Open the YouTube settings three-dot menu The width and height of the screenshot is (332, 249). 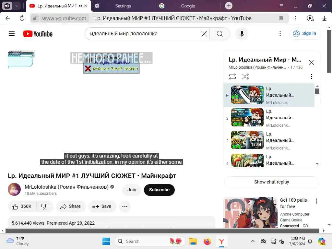[280, 34]
